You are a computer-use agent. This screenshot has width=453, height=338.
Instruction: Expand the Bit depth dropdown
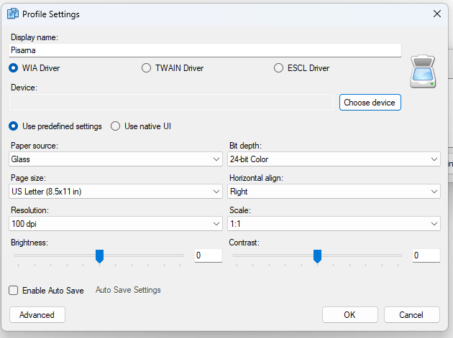(x=334, y=159)
